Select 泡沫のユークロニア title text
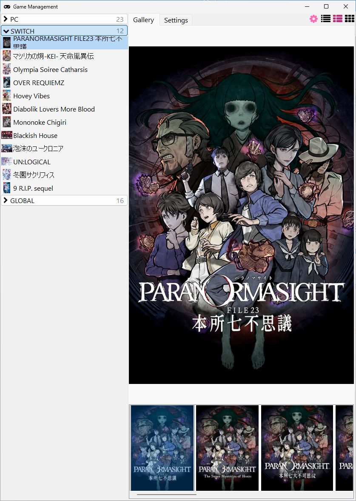 point(38,149)
